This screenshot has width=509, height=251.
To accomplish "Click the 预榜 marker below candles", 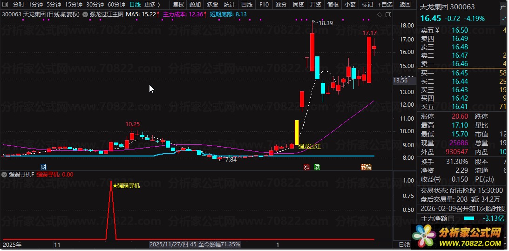I will 366,167.
